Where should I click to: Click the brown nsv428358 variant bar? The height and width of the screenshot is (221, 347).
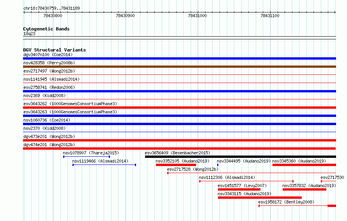tap(179, 67)
